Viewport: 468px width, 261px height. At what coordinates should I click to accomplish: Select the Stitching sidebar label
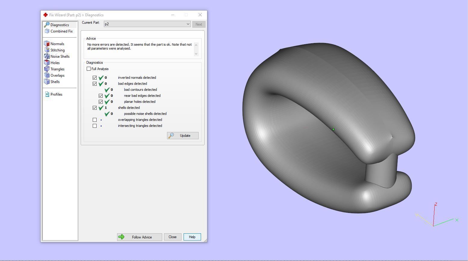pos(57,50)
